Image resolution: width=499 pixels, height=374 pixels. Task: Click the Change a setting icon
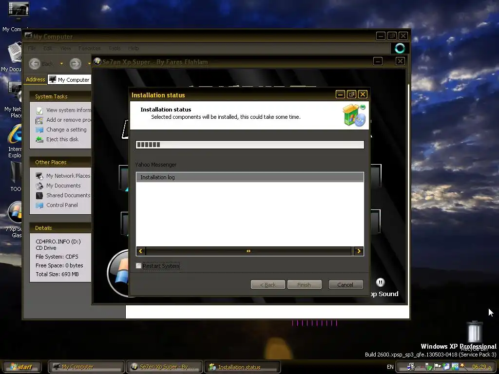(x=39, y=130)
